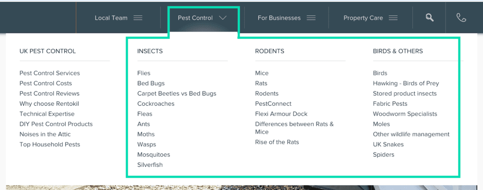Viewport: 483px width, 190px height.
Task: Open Rise of the Rats link
Action: tap(277, 142)
